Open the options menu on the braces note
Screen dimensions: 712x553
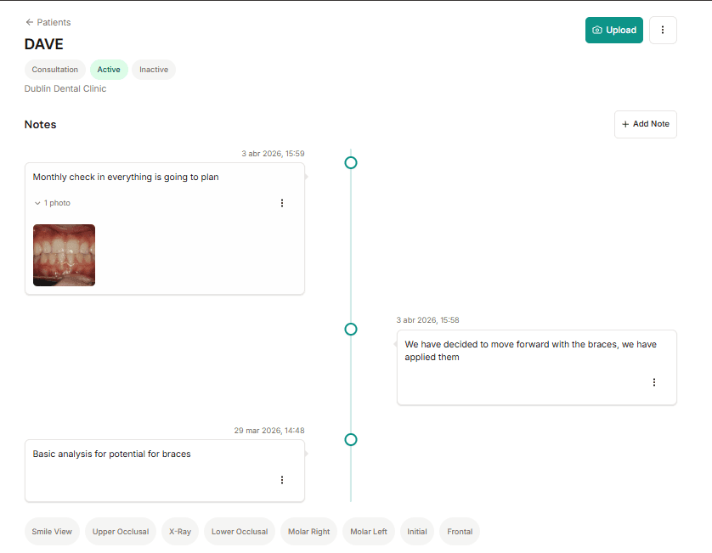coord(654,381)
